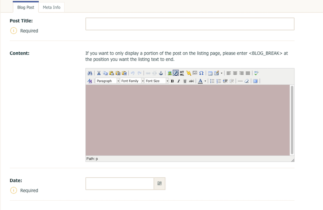Insert a hyperlink with the chain icon

[148, 73]
